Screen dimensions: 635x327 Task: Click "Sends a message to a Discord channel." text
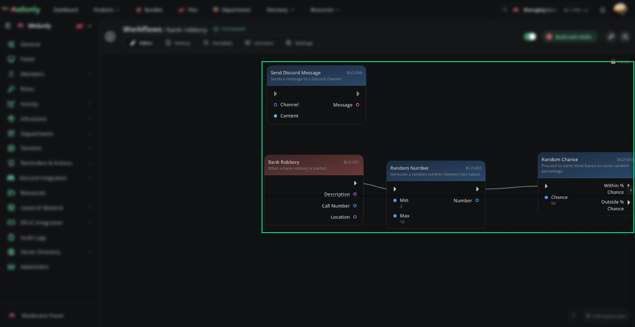pos(307,79)
